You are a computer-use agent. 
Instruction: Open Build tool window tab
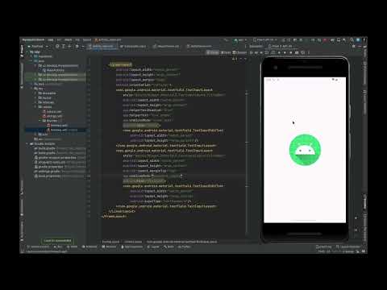click(x=169, y=246)
